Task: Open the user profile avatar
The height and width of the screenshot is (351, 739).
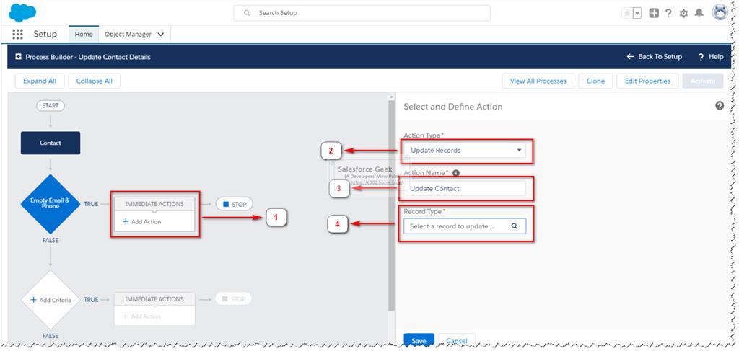Action: point(720,13)
